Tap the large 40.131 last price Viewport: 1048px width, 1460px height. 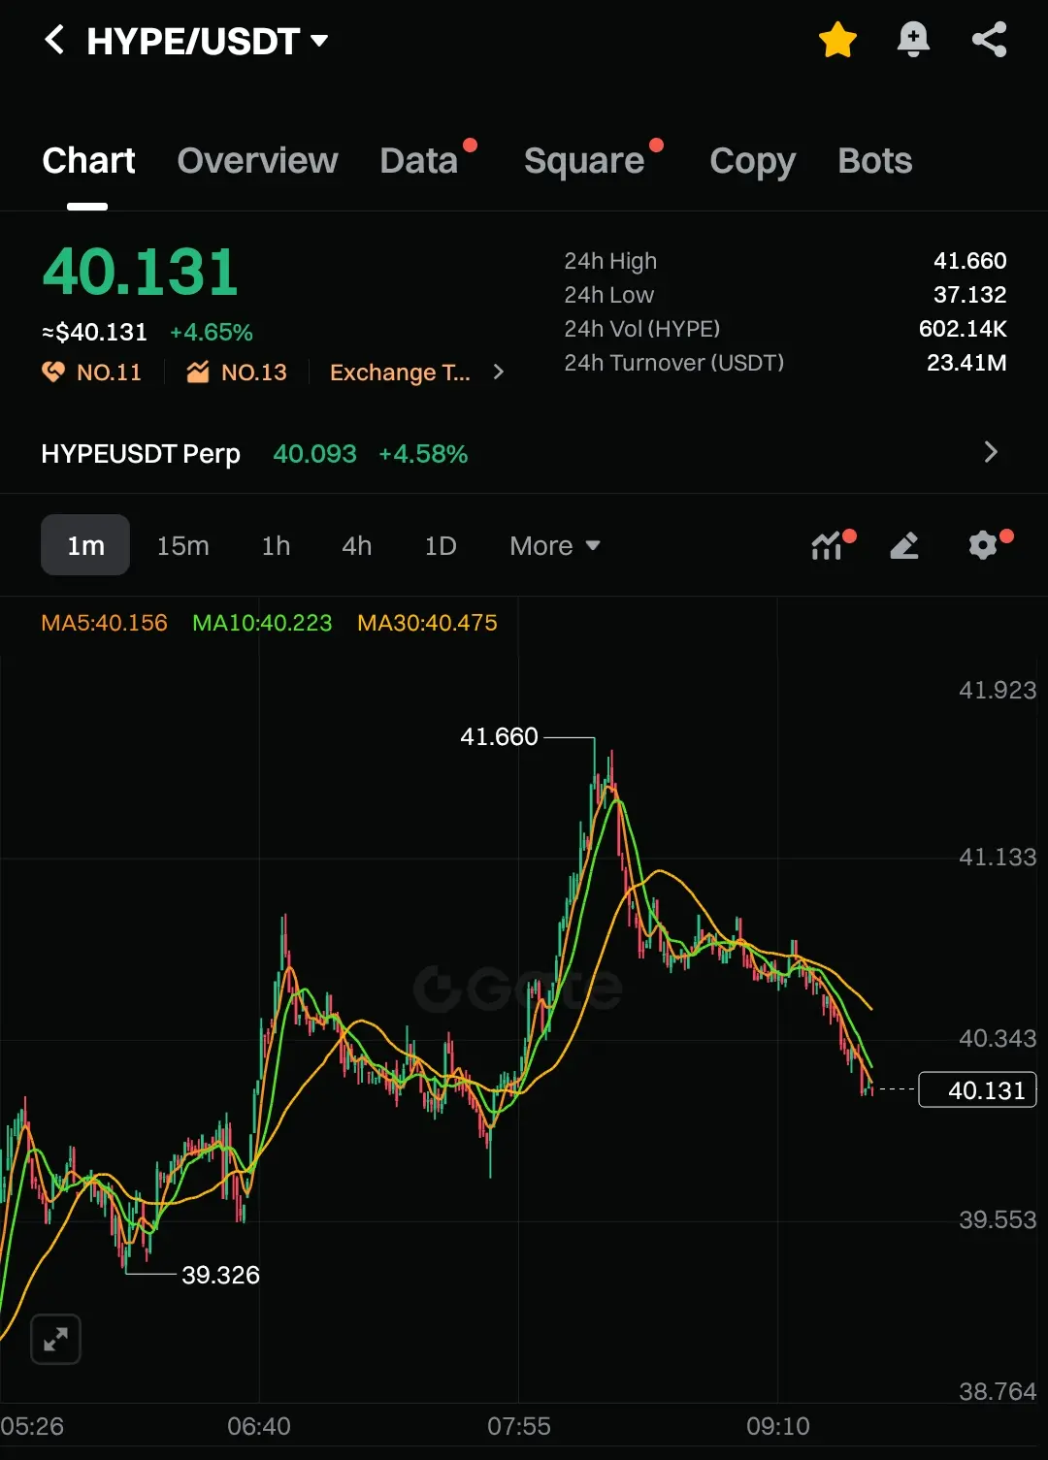141,272
